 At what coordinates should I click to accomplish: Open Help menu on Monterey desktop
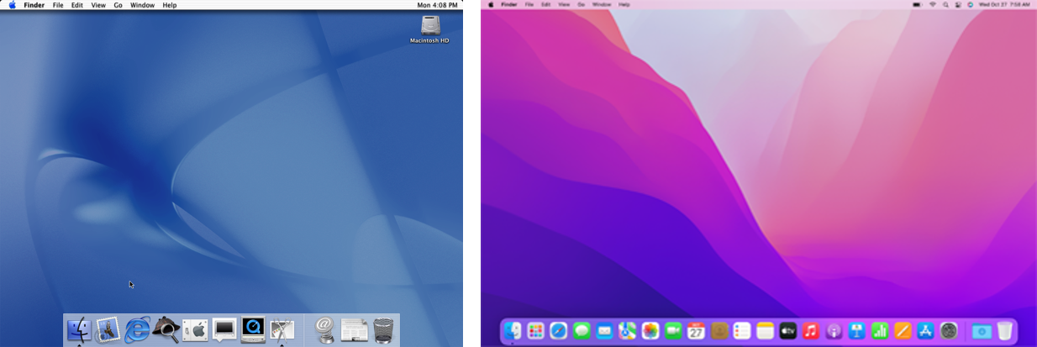(624, 4)
